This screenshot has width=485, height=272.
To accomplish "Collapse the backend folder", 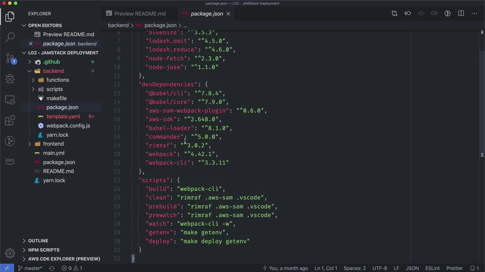I will point(53,71).
